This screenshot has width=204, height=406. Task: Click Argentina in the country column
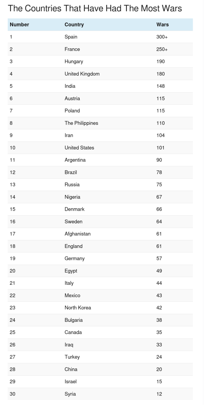[x=75, y=160]
